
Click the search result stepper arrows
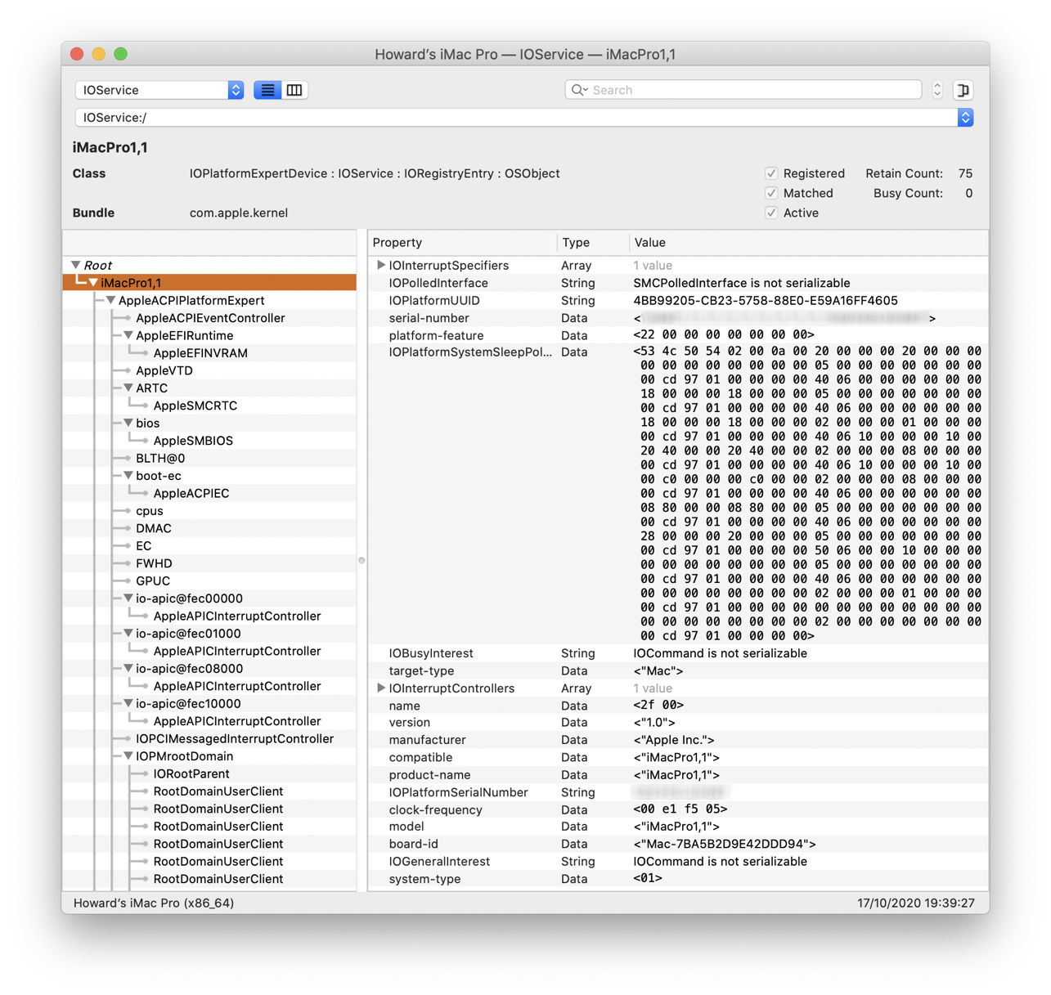[x=937, y=90]
